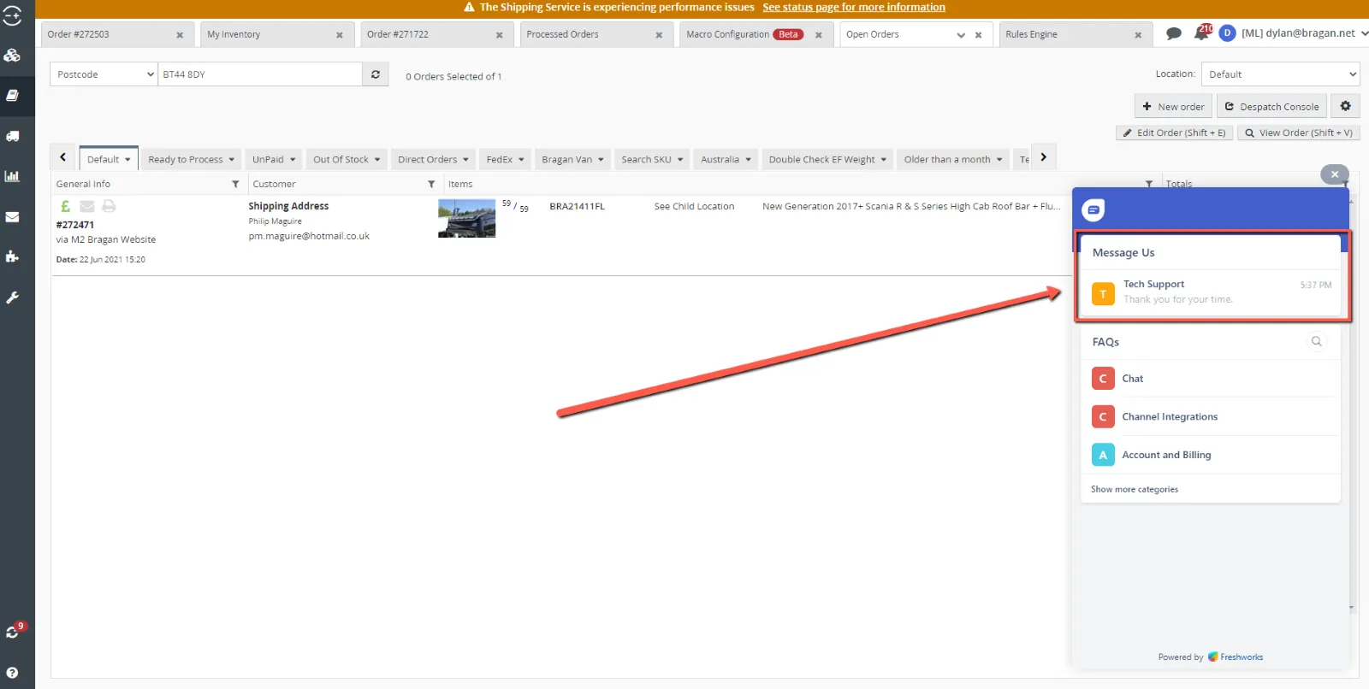Screen dimensions: 1369x689
Task: Search the FAQs with magnifier icon
Action: (x=1317, y=342)
